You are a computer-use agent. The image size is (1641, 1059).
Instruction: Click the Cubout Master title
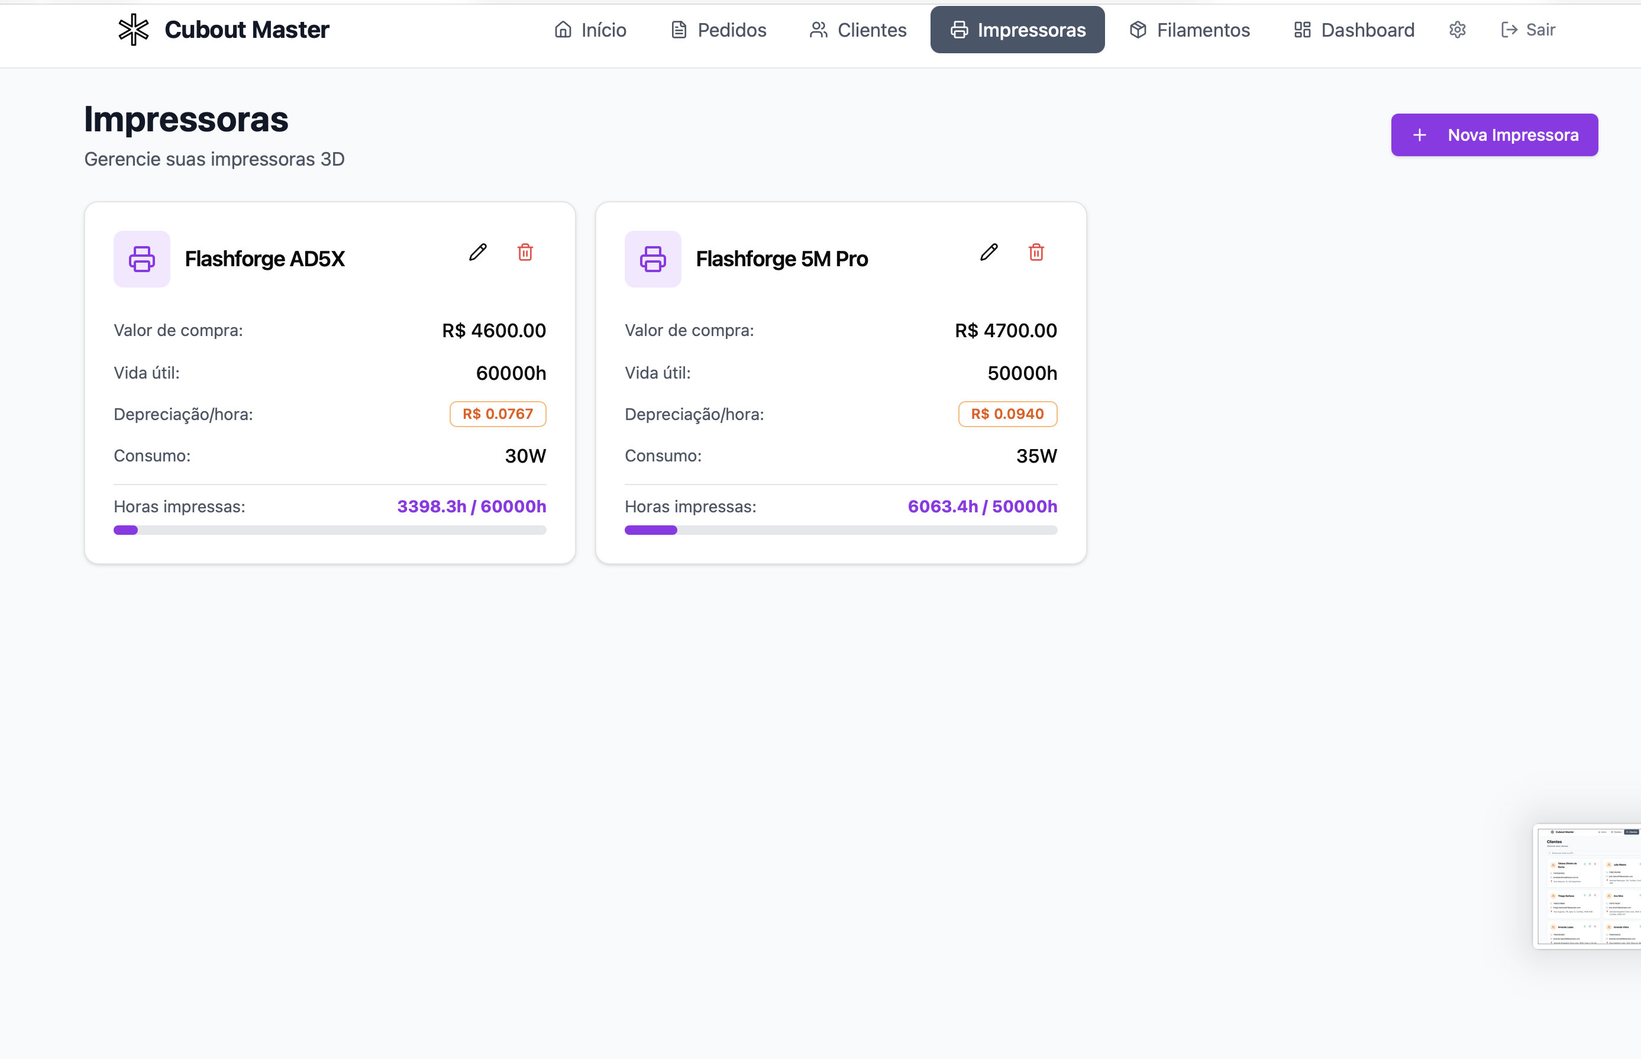tap(247, 30)
